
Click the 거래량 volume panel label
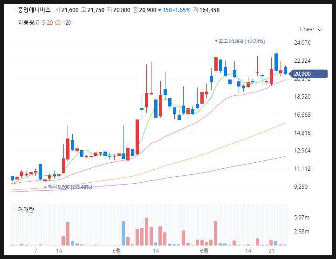(x=26, y=210)
